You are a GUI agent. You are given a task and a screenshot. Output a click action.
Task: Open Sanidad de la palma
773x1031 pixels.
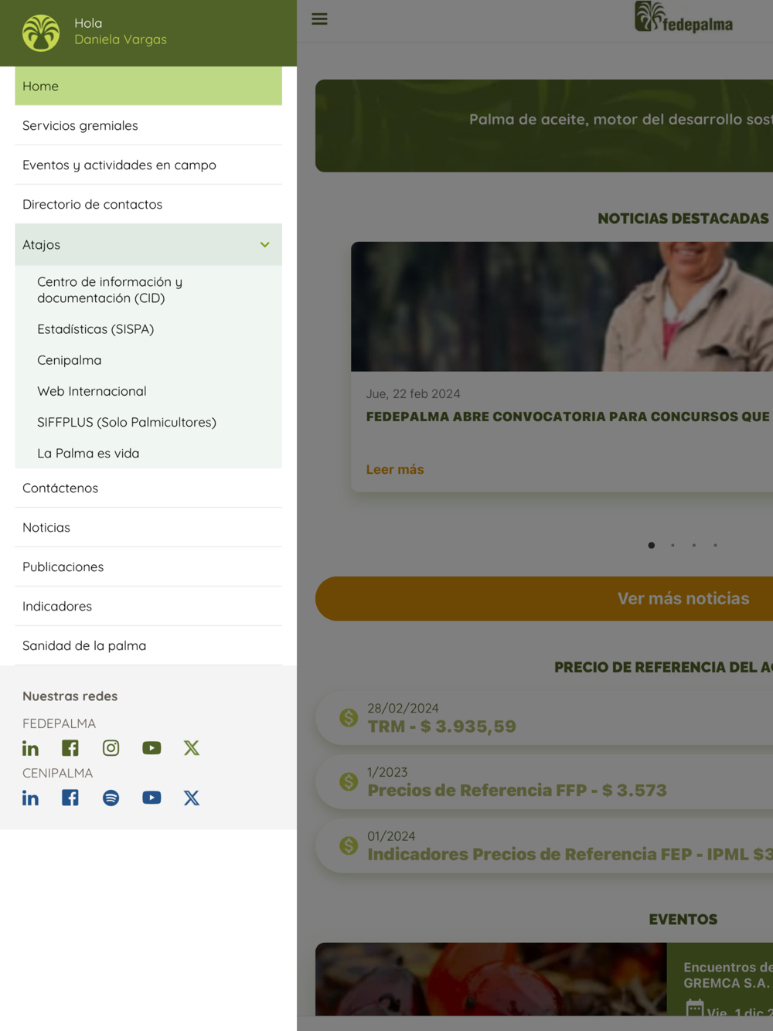coord(148,645)
